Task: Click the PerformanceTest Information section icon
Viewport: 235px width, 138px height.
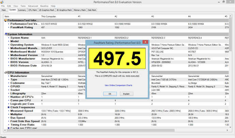Action: [x=5, y=20]
